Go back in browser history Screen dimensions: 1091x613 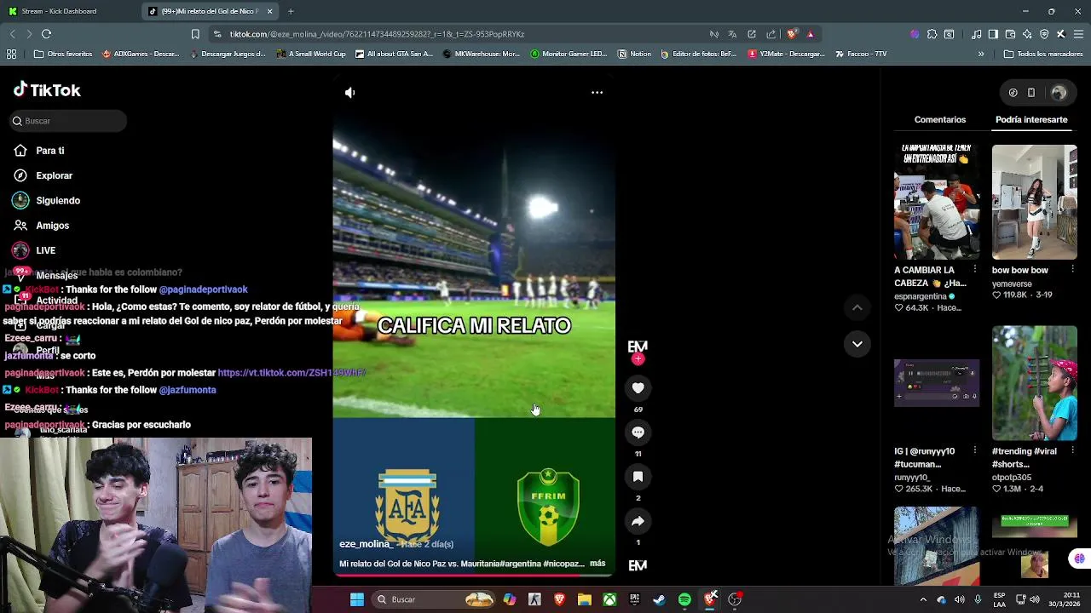(12, 34)
